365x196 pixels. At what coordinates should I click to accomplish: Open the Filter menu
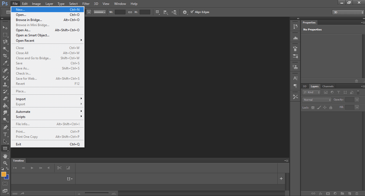[86, 4]
